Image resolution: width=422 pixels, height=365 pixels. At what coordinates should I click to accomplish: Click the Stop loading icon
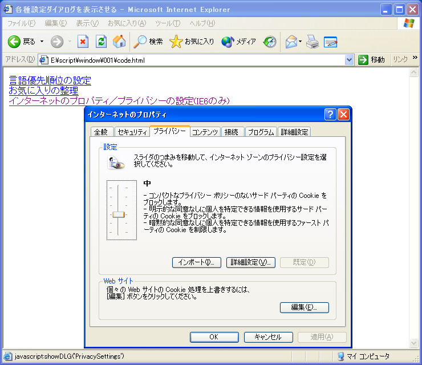(x=83, y=42)
